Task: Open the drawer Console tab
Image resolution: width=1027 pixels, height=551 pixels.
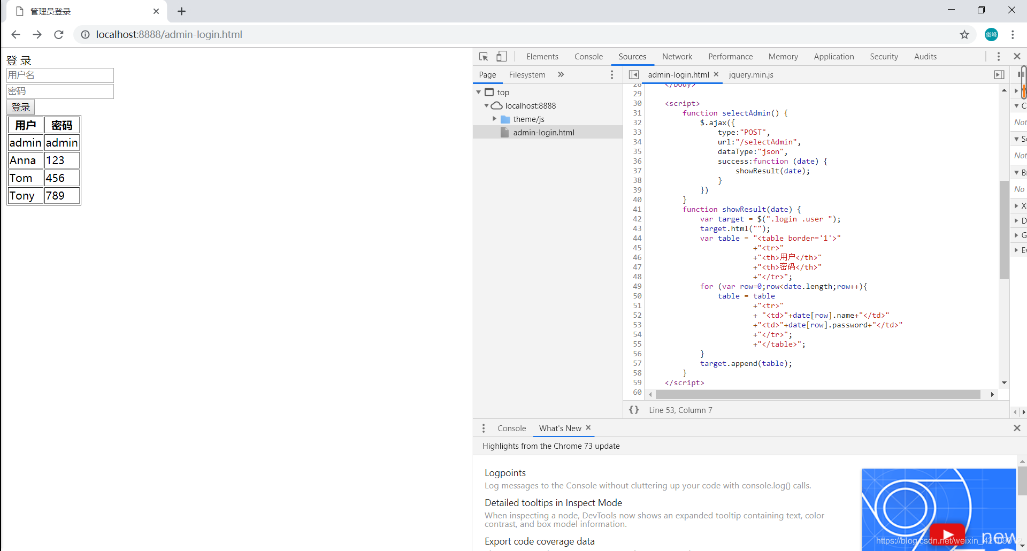Action: tap(511, 428)
